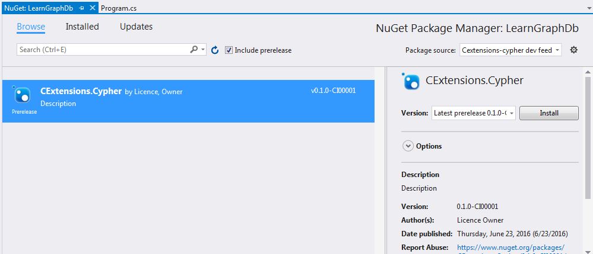The width and height of the screenshot is (593, 254).
Task: Open the search history dropdown arrow
Action: pyautogui.click(x=203, y=50)
